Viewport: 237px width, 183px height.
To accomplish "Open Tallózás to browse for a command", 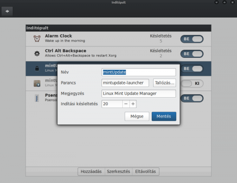I will (164, 83).
